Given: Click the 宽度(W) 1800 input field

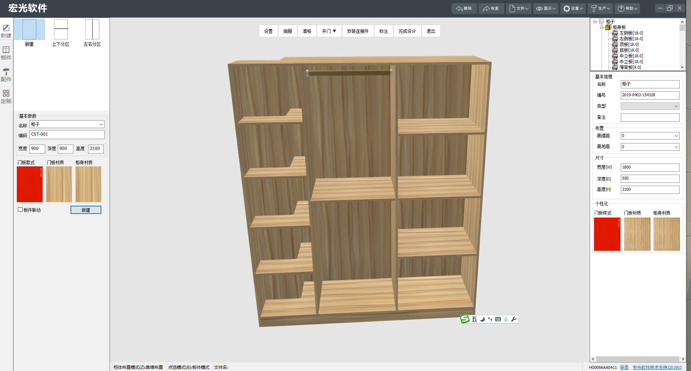Looking at the screenshot, I should (650, 167).
